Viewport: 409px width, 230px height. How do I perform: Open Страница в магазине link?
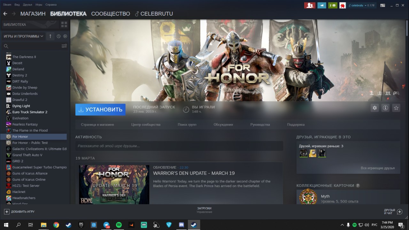tap(97, 125)
